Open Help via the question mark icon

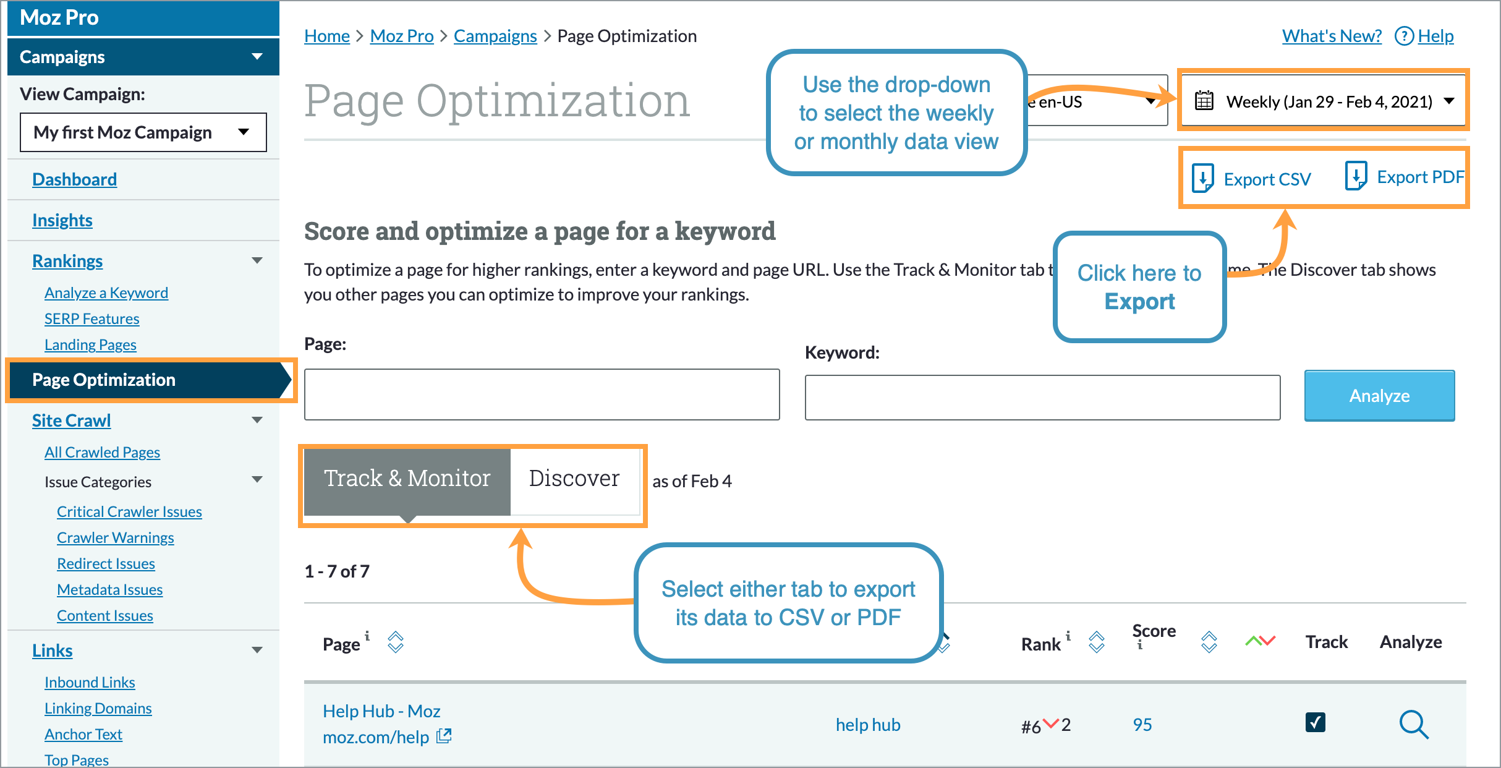1403,36
